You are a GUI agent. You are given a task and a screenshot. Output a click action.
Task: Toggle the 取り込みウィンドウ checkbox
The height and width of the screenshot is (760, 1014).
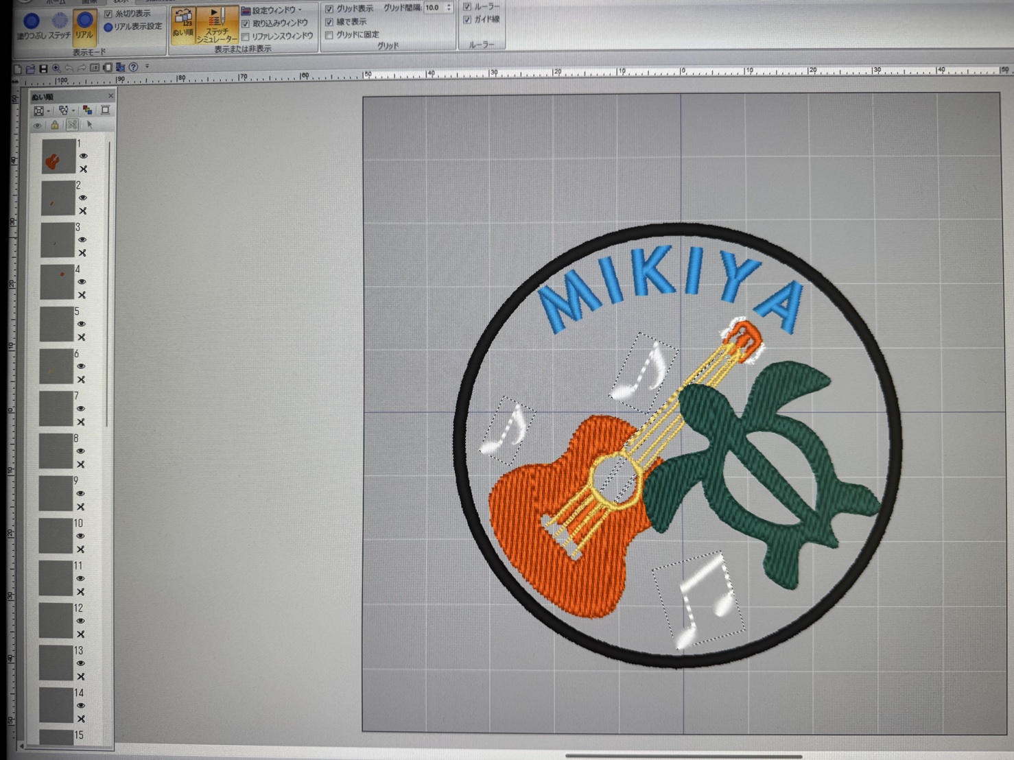pyautogui.click(x=245, y=23)
